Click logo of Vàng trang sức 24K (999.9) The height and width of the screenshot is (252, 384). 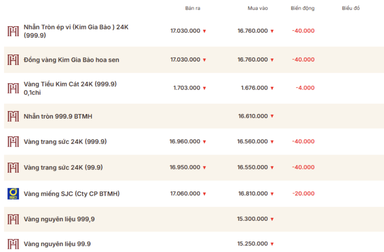click(x=13, y=141)
